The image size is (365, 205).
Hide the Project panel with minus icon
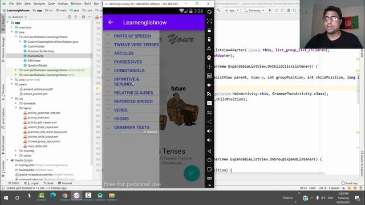coord(90,17)
